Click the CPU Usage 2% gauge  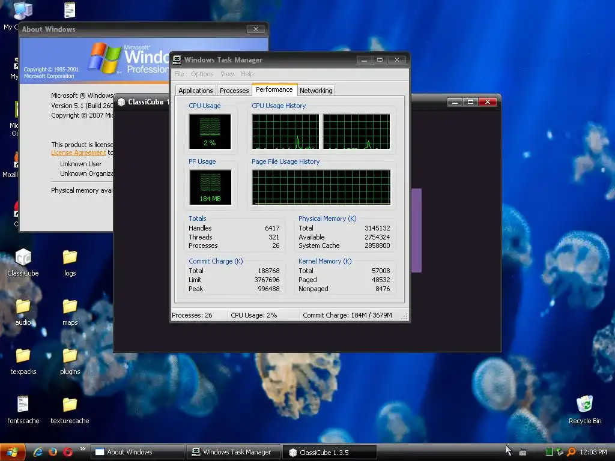coord(210,131)
